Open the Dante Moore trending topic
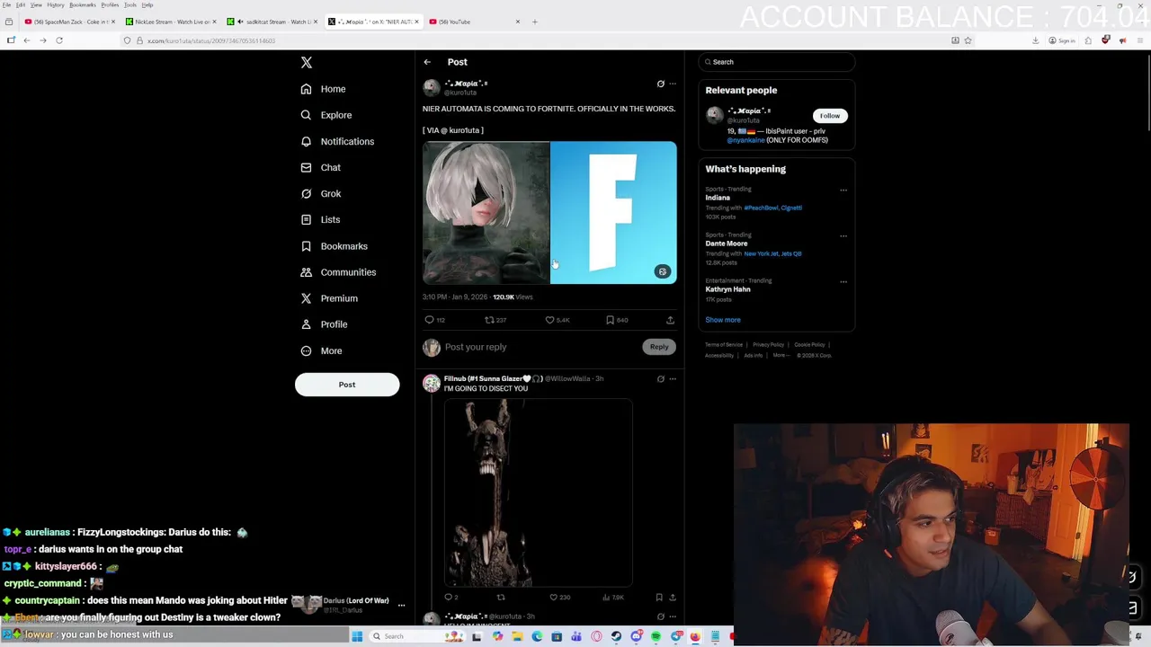The image size is (1151, 647). [x=727, y=244]
